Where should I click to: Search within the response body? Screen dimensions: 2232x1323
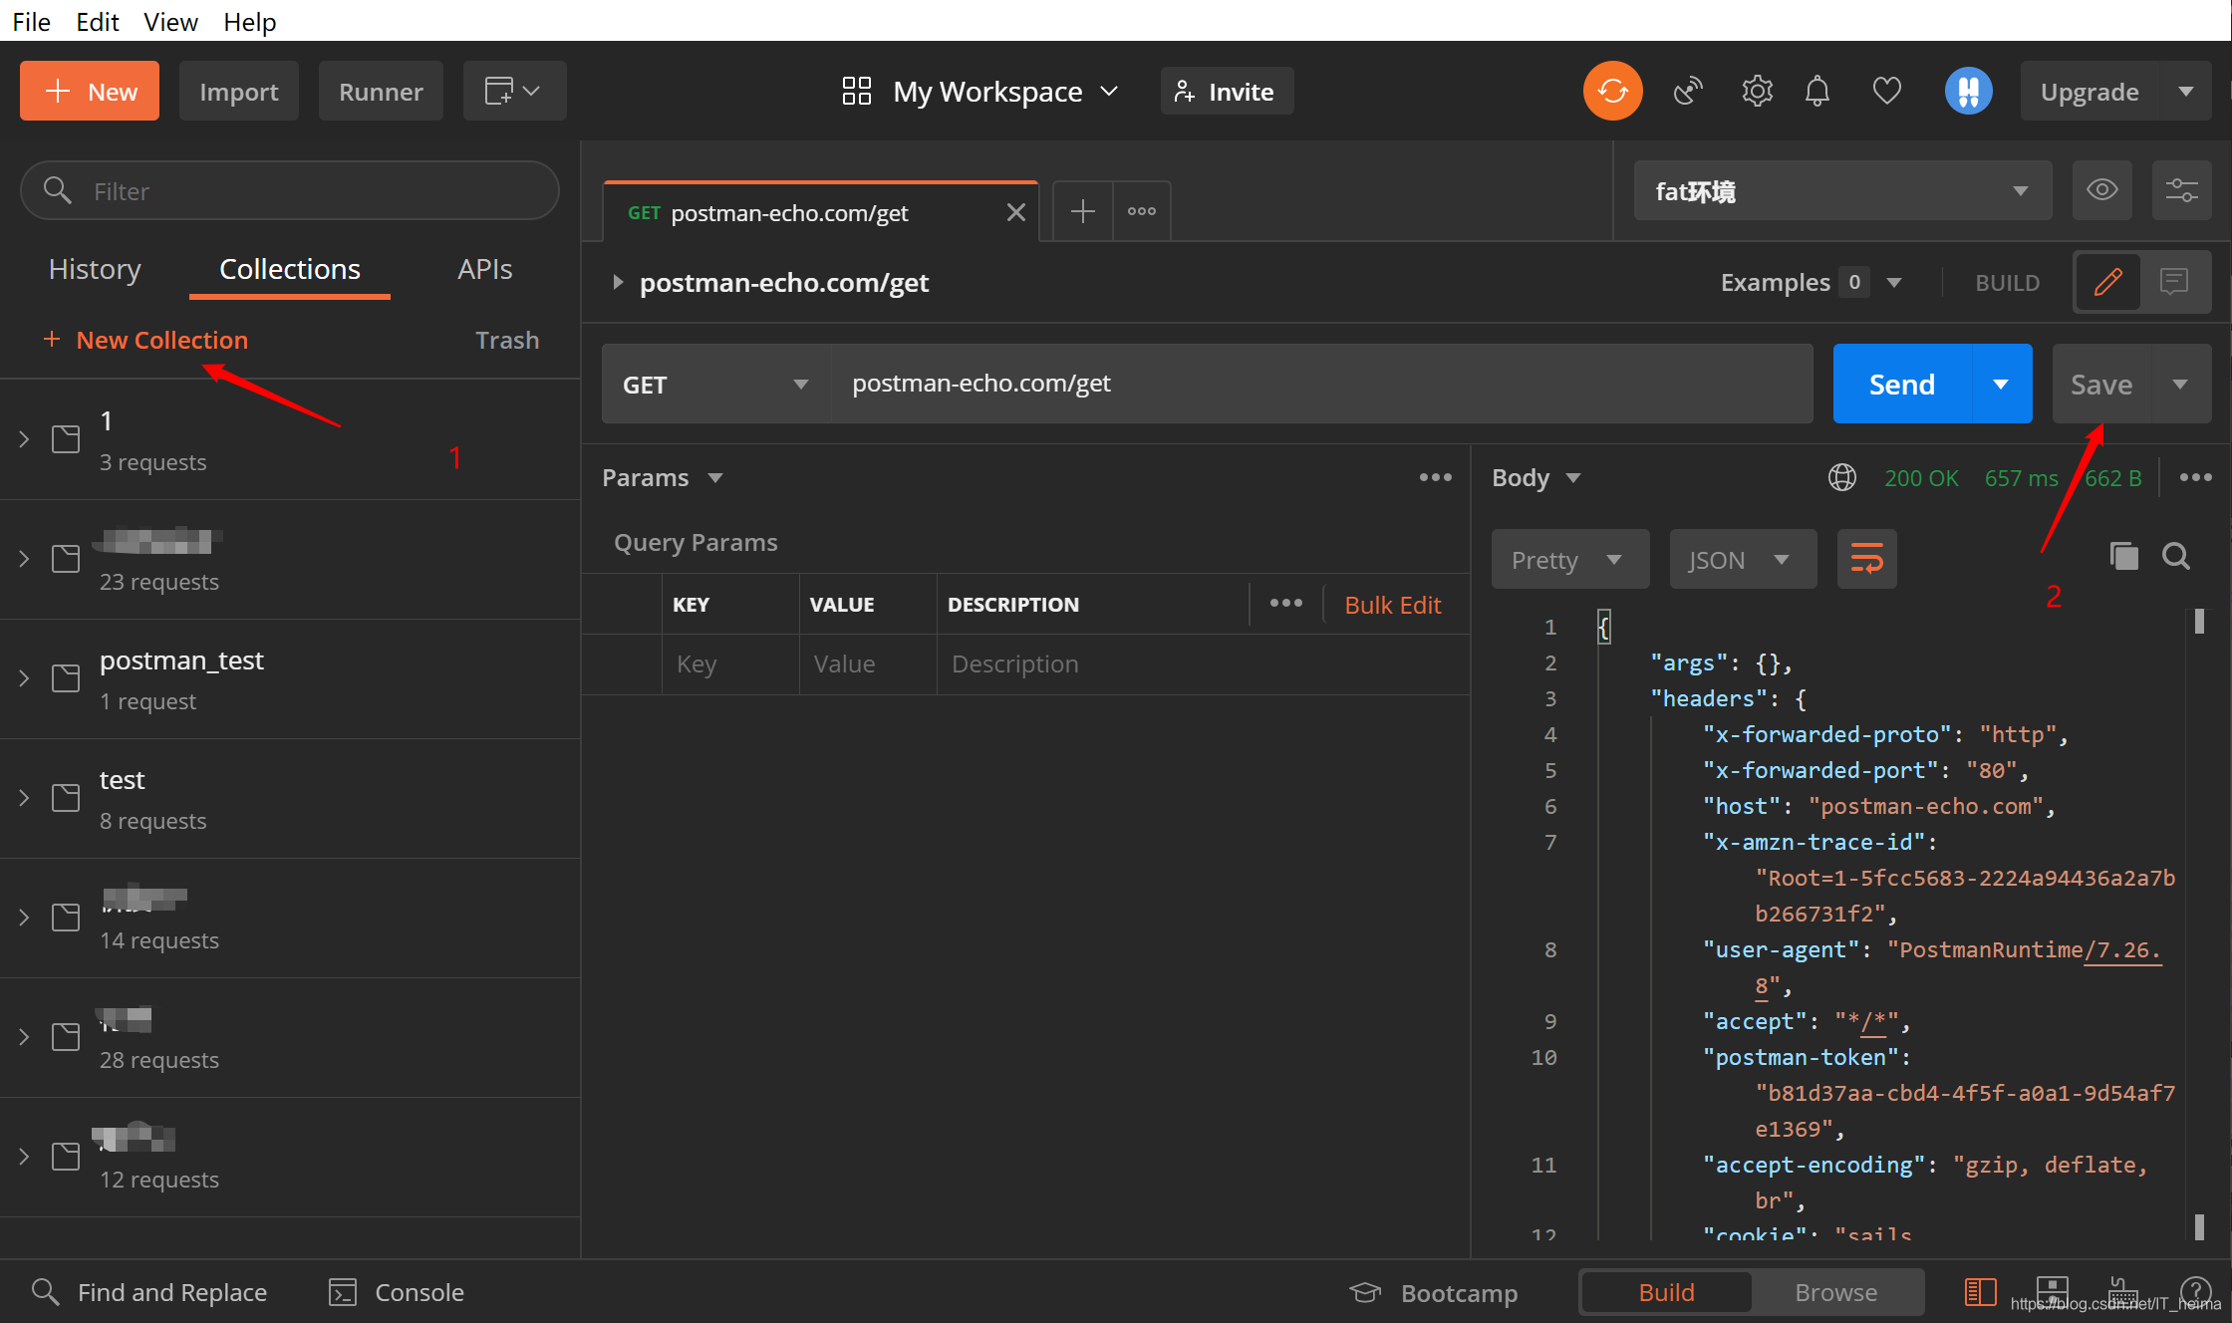[x=2176, y=556]
